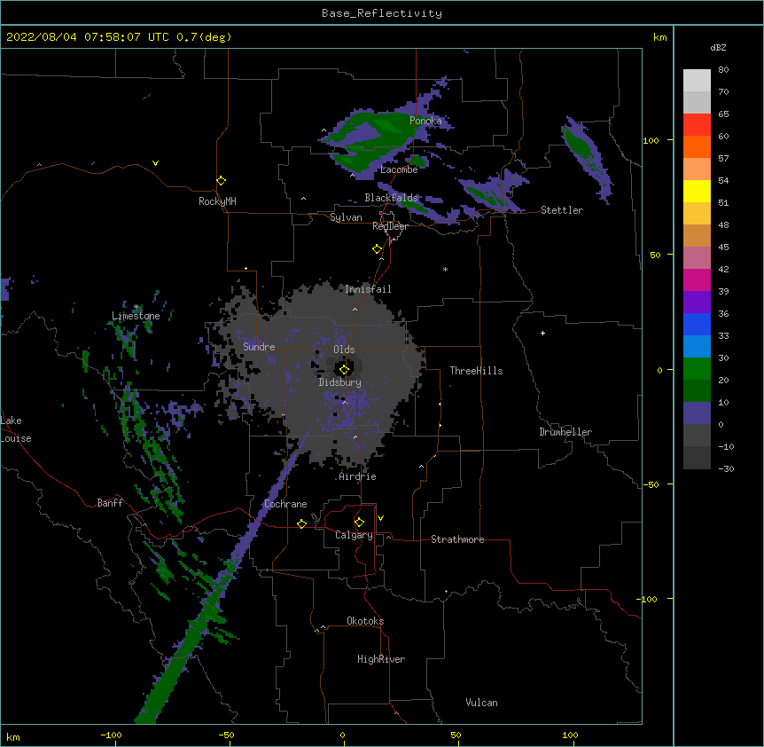Click the Blackfalds city label

click(391, 198)
